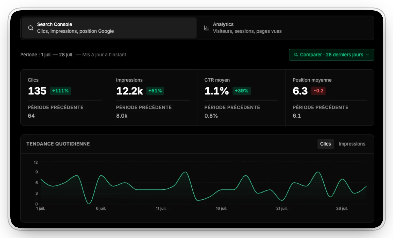The image size is (393, 238).
Task: Expand the chevron on the Comparer button
Action: click(x=368, y=55)
